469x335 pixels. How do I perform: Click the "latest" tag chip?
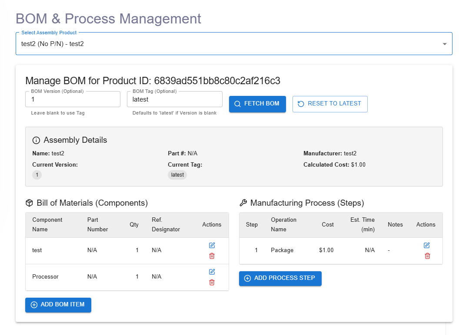(x=177, y=175)
